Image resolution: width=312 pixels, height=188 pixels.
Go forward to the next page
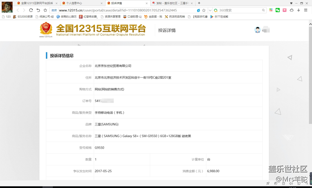pyautogui.click(x=24, y=10)
